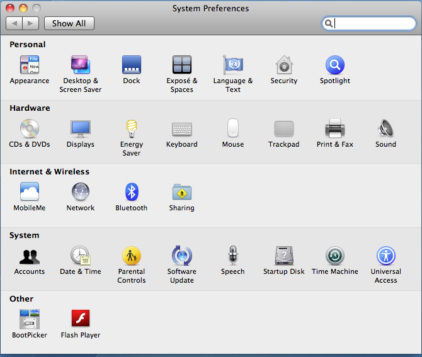Image resolution: width=422 pixels, height=357 pixels.
Task: Go forward with the right arrow button
Action: (31, 23)
